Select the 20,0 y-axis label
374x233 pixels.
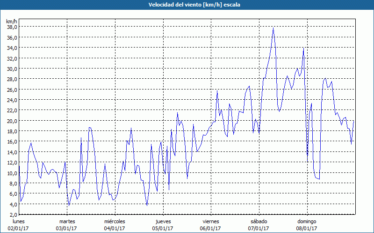click(12, 121)
